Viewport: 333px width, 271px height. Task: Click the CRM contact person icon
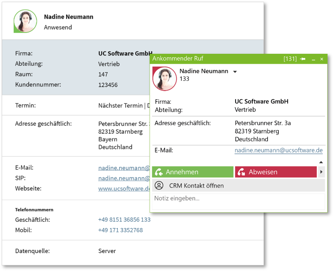tap(159, 186)
